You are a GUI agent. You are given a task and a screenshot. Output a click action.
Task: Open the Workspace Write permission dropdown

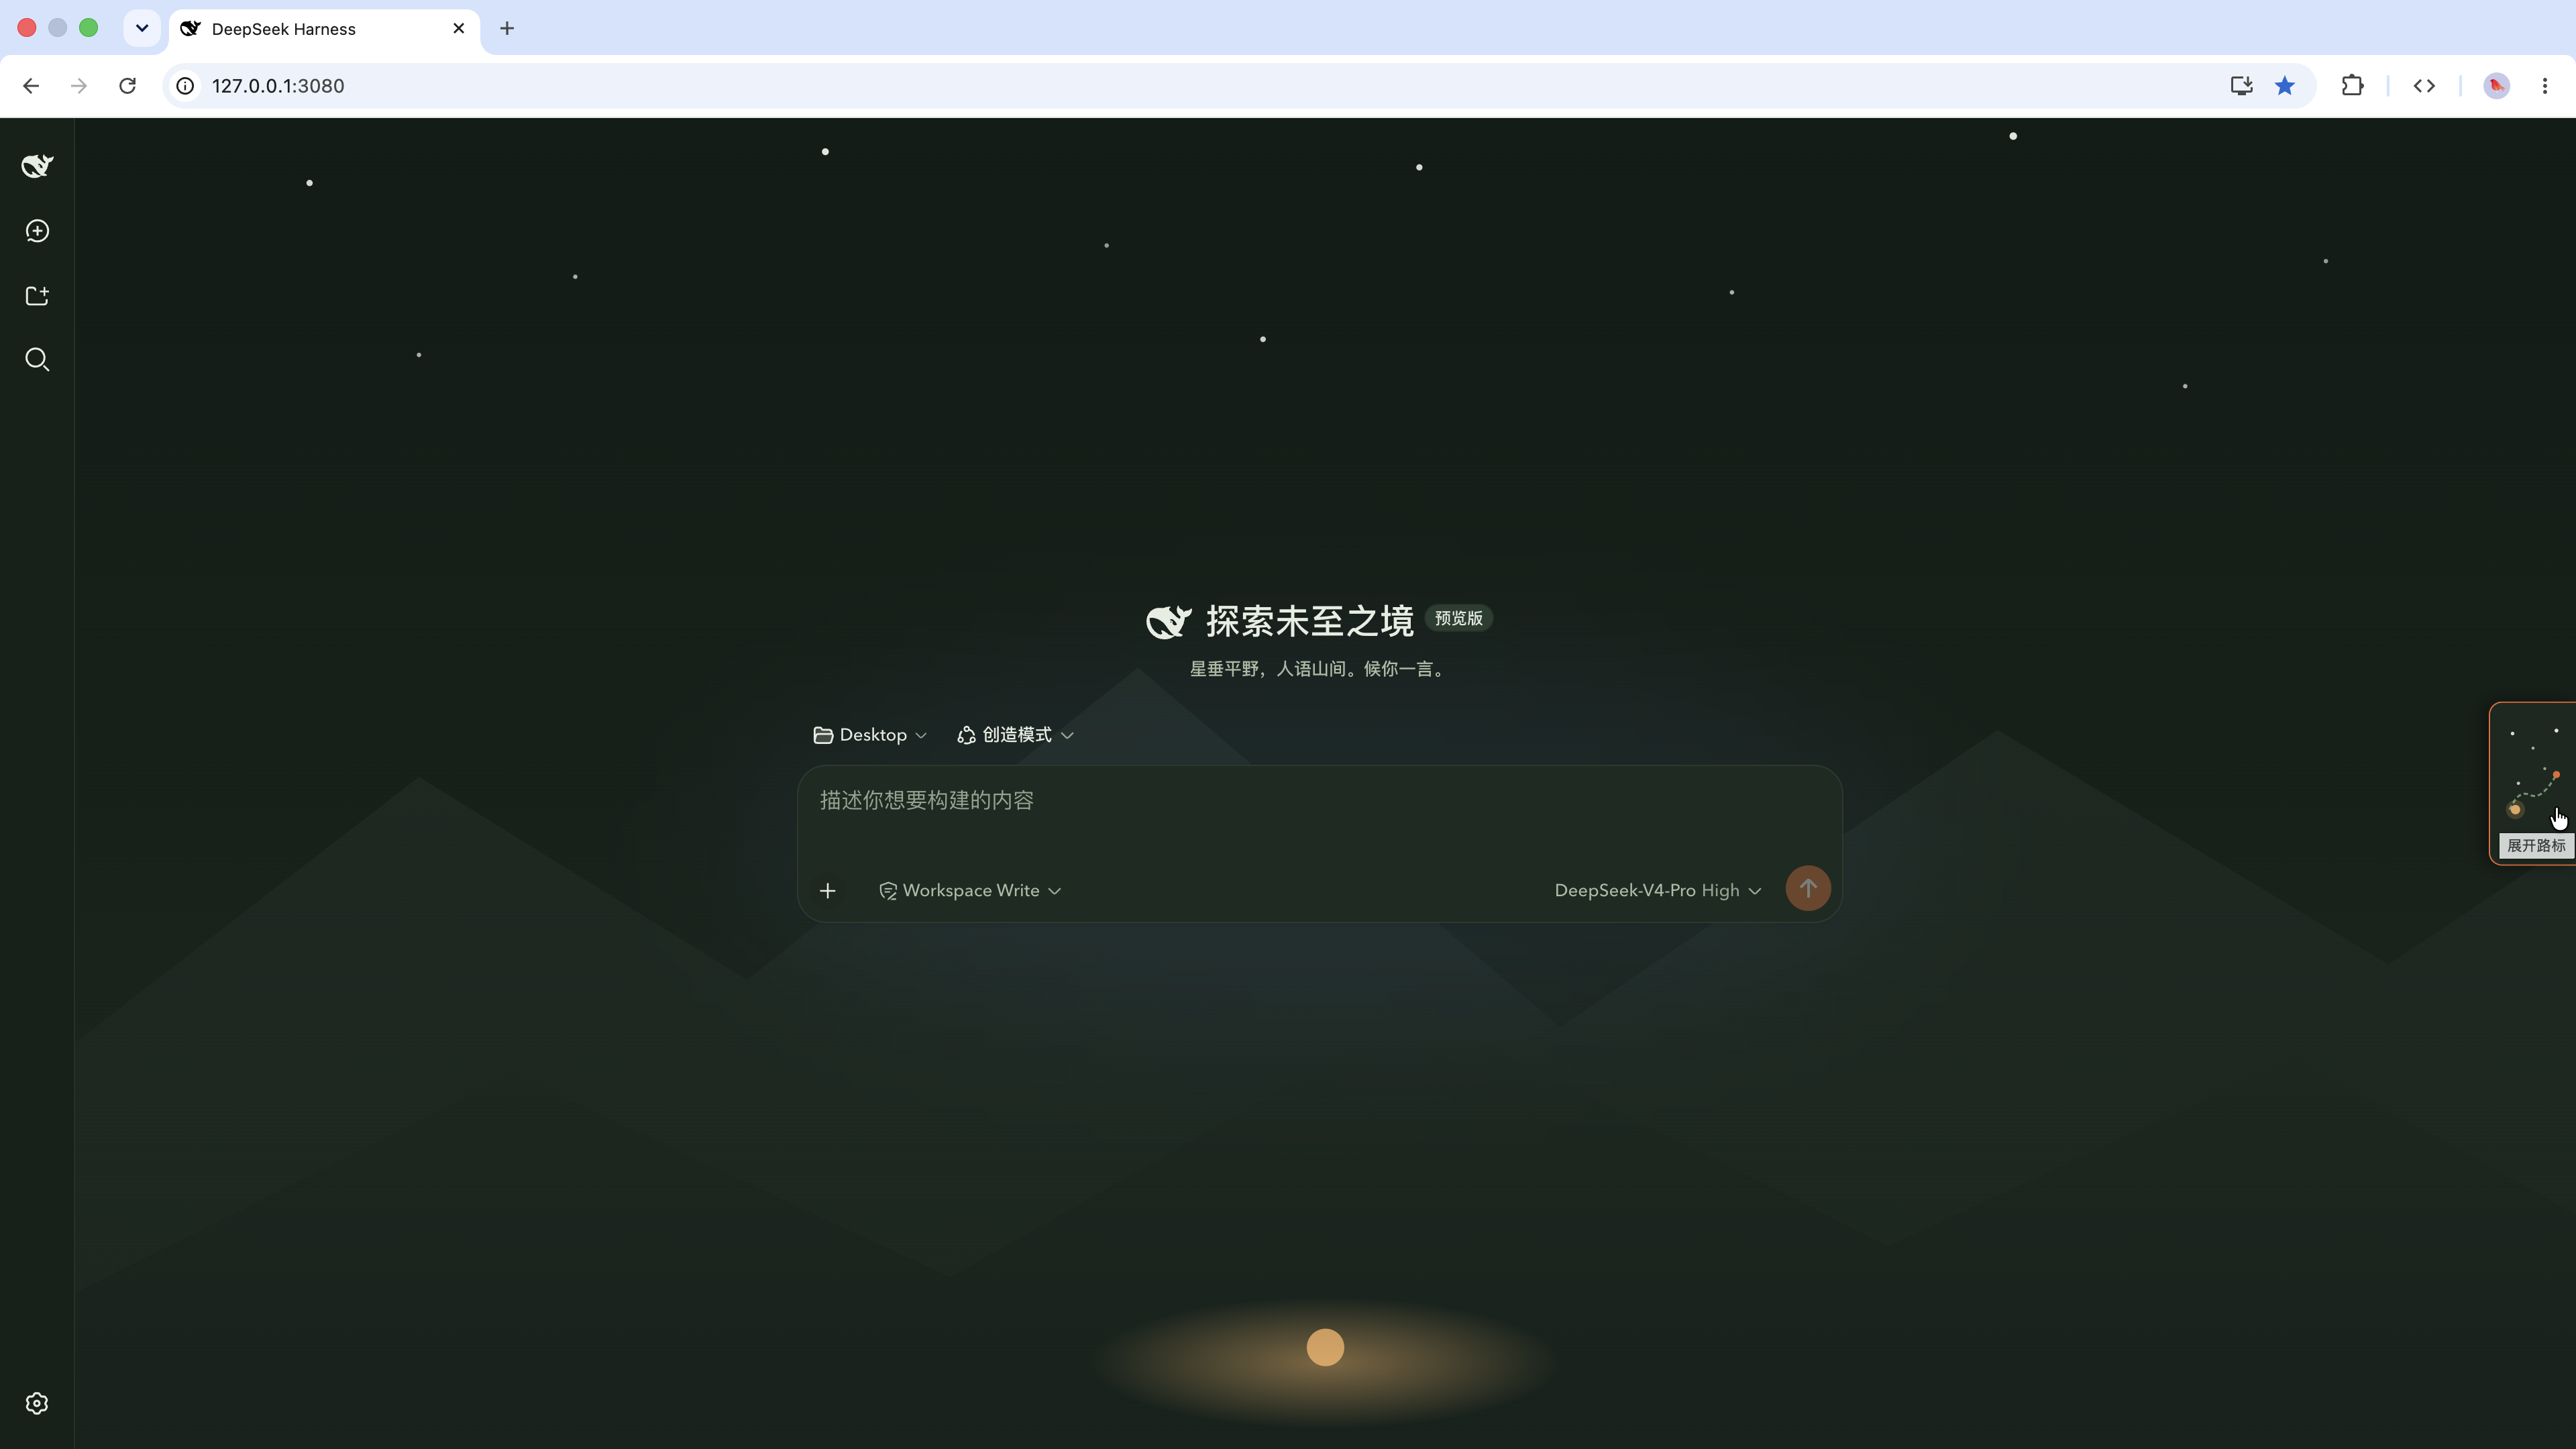click(x=969, y=890)
